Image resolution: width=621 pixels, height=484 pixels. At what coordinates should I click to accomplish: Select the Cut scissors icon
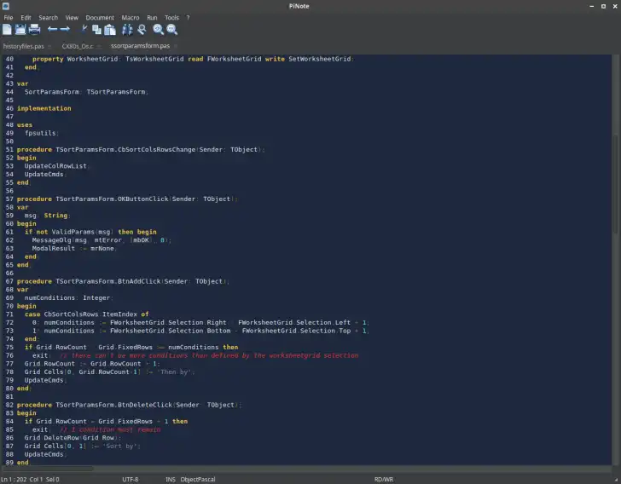(x=84, y=29)
